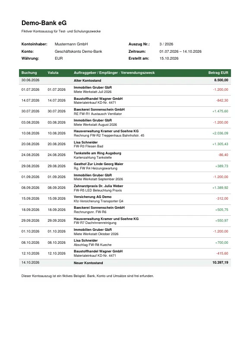Click the booking date 30.06.2026
The height and width of the screenshot is (354, 250).
30,80
